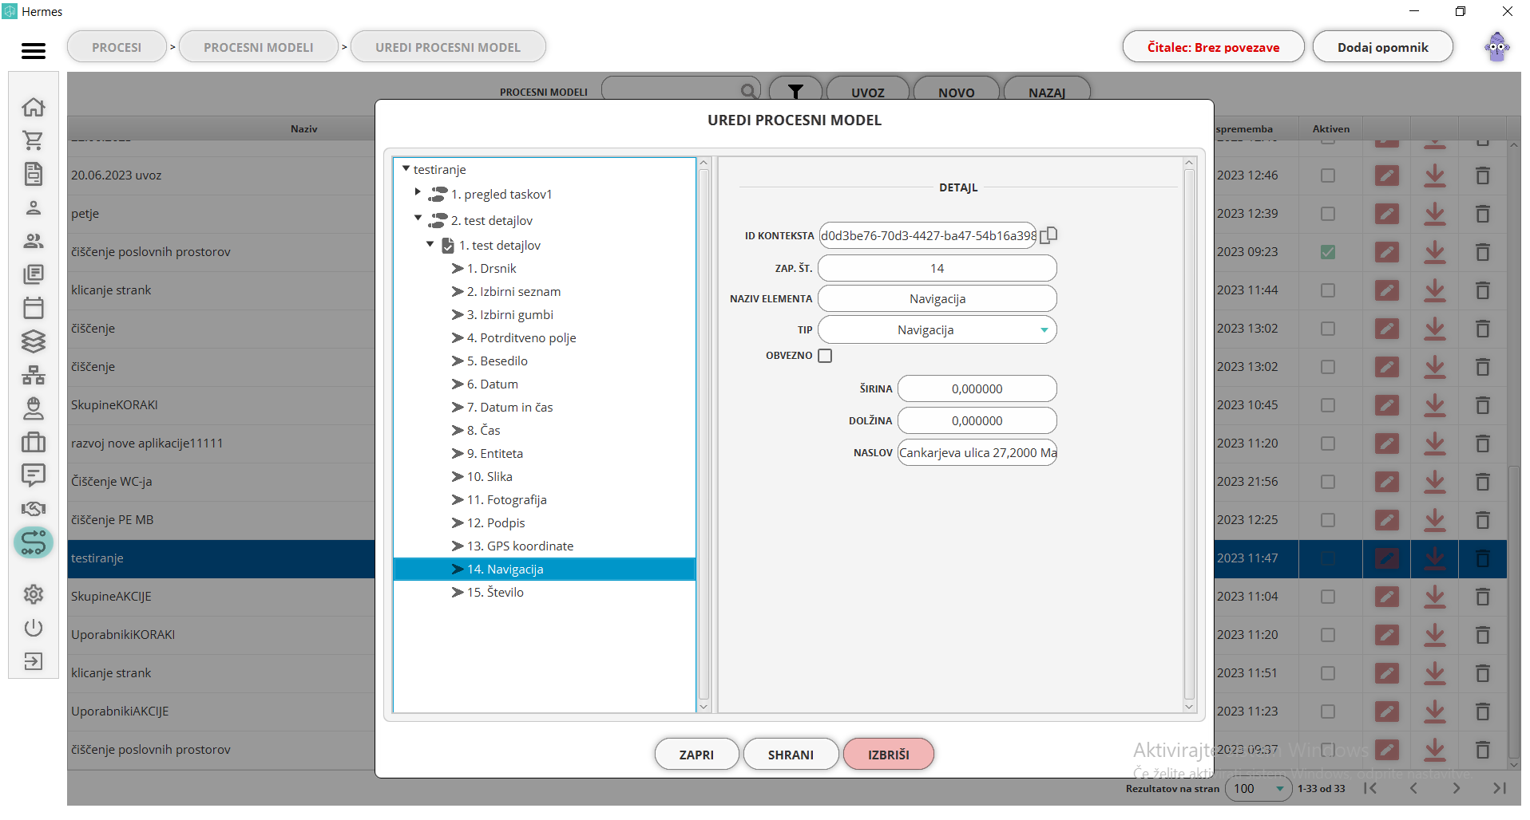Collapse '2. test detajlov' tree node
The height and width of the screenshot is (820, 1530).
(418, 218)
